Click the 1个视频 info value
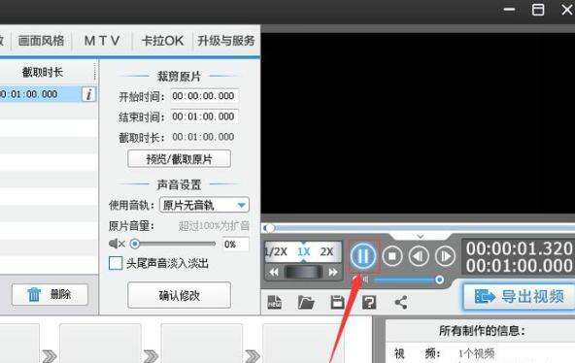This screenshot has width=575, height=363. 476,353
